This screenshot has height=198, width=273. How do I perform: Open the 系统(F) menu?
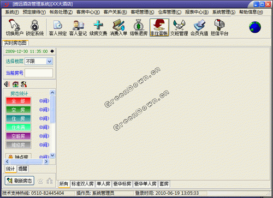click(x=12, y=12)
